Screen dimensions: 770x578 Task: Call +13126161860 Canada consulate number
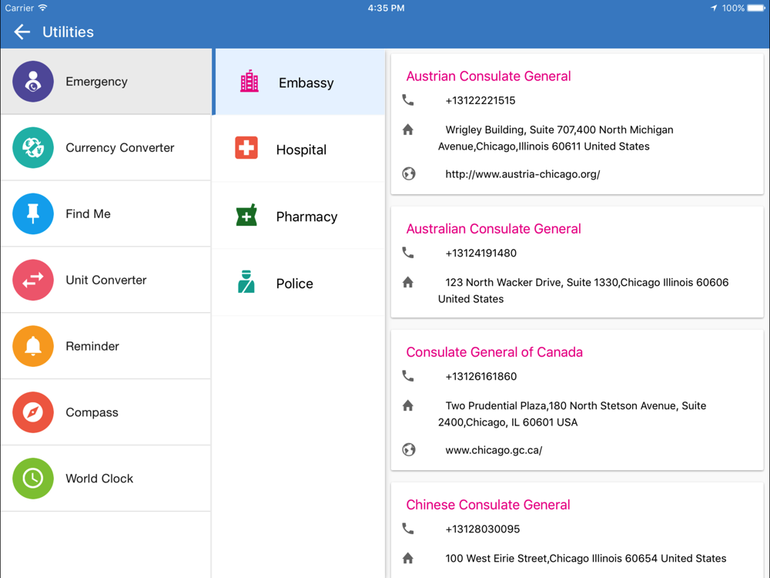(480, 377)
